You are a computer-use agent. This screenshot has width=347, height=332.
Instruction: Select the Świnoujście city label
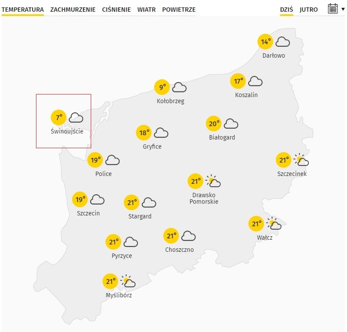coord(67,131)
